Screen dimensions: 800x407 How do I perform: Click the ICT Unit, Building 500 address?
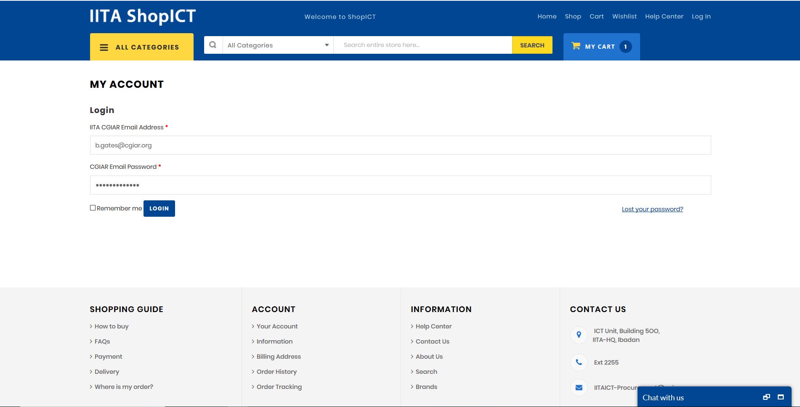626,335
